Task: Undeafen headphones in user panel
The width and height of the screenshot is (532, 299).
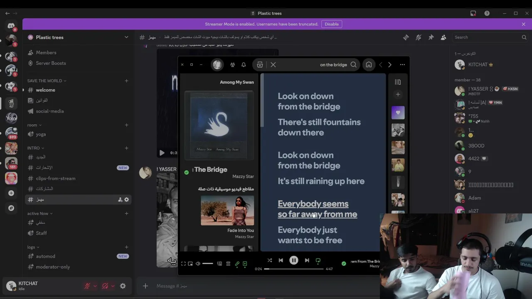Action: pos(105,286)
